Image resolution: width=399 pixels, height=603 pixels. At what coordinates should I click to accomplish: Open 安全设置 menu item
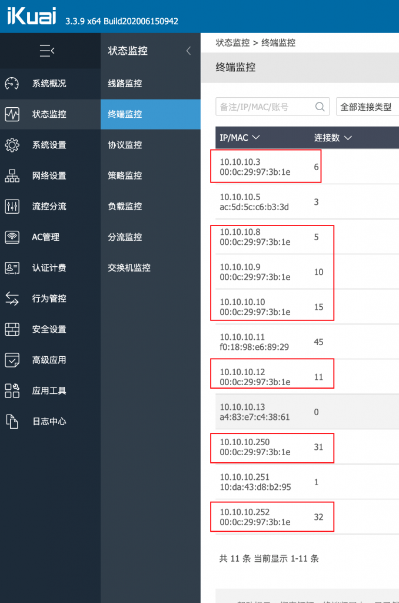click(x=50, y=329)
